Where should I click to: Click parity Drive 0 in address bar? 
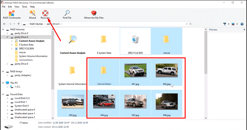[53, 24]
